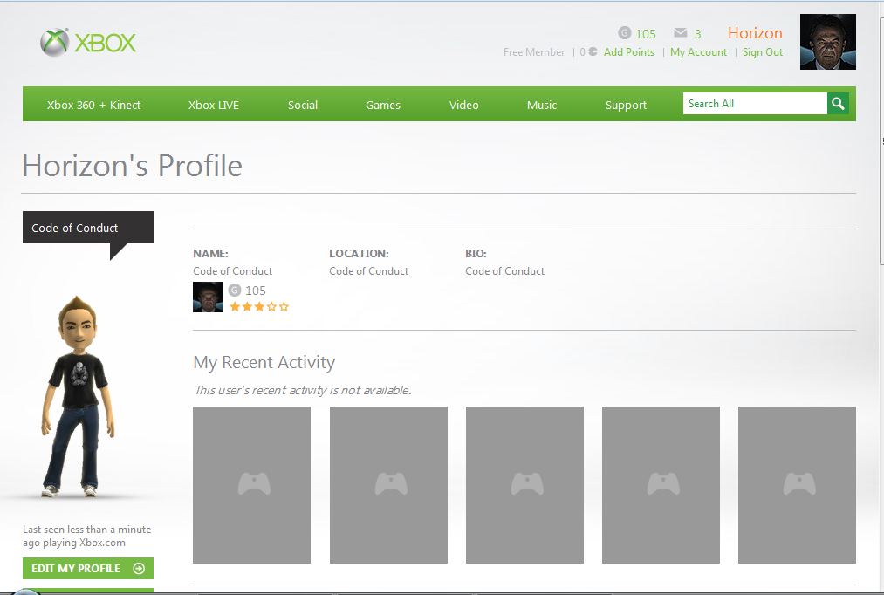
Task: Click the Free Member label
Action: [534, 51]
